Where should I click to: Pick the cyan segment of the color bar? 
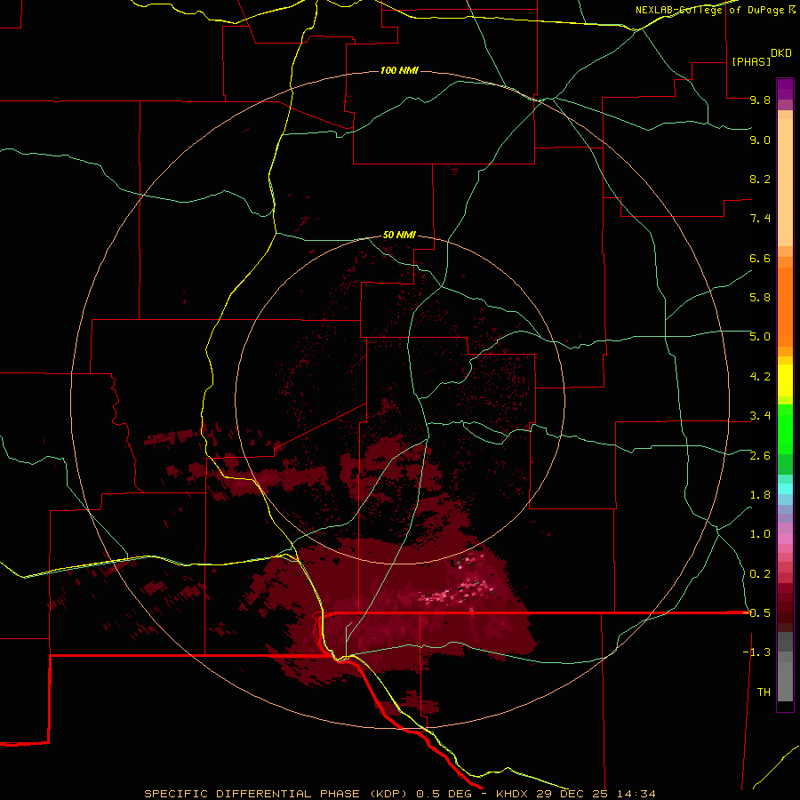(785, 489)
